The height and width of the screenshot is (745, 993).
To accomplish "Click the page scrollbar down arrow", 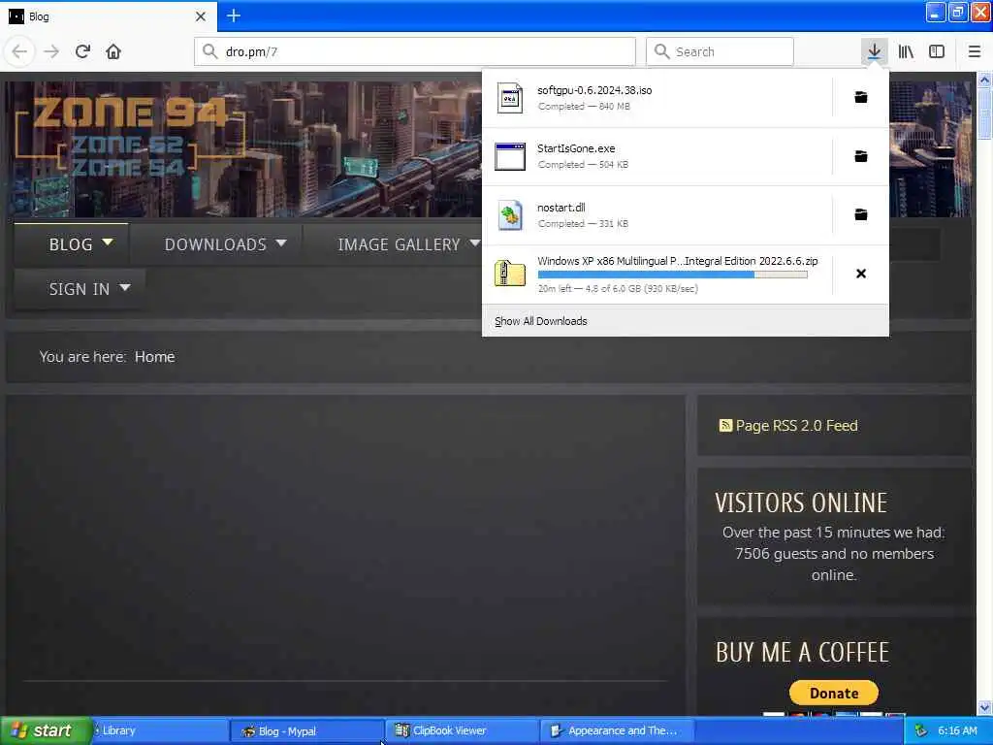I will [x=984, y=707].
